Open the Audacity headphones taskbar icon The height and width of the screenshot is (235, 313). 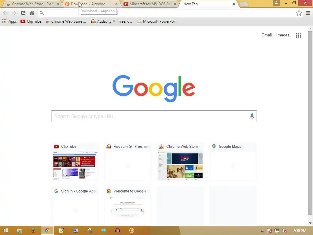pos(118,230)
